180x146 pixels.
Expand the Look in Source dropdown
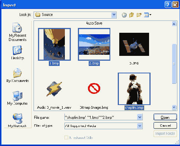coord(114,15)
